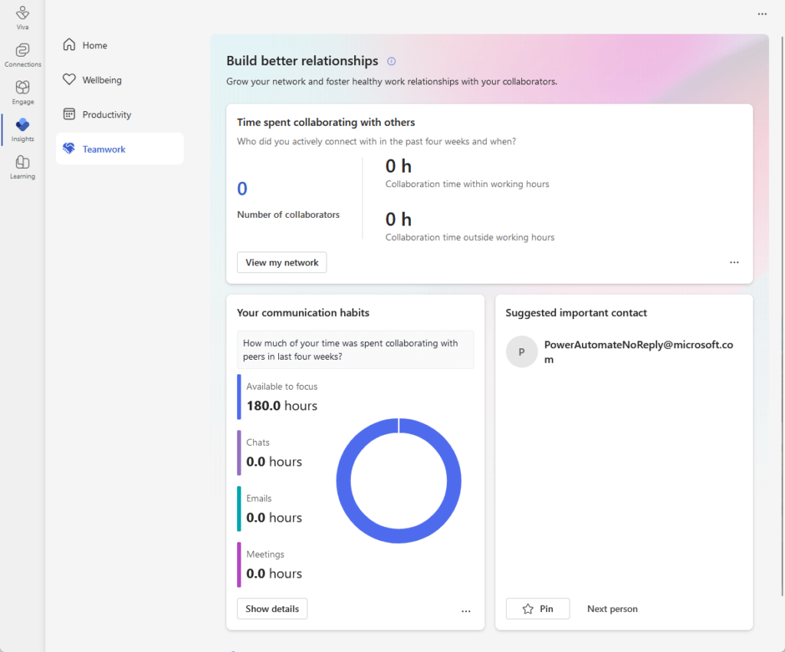Viewport: 785px width, 652px height.
Task: Select the Teamwork section
Action: click(x=120, y=149)
